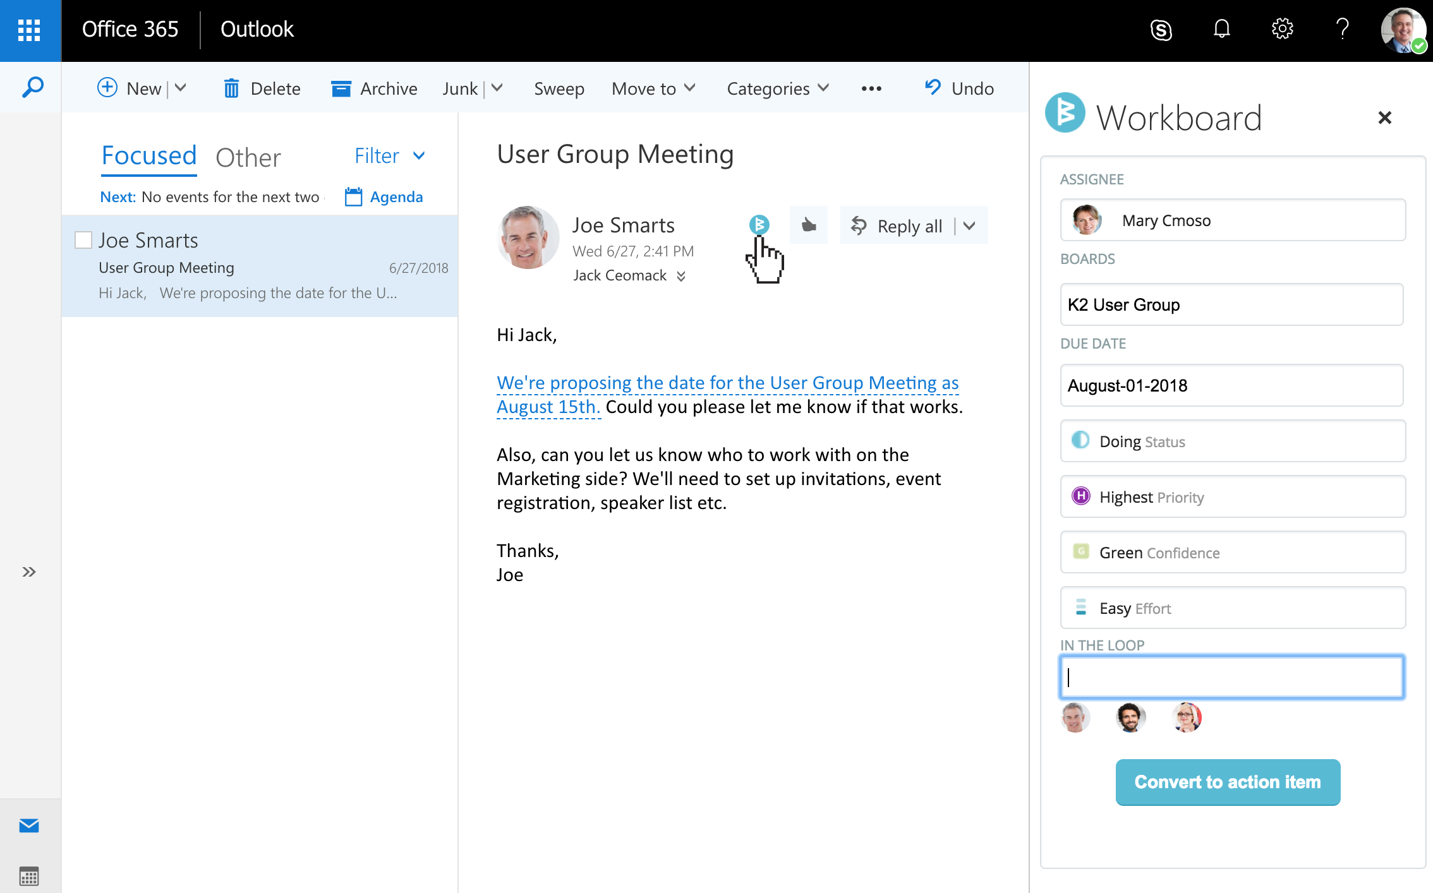Screen dimensions: 1433x893
Task: Switch to the Mail module icon
Action: tap(29, 825)
